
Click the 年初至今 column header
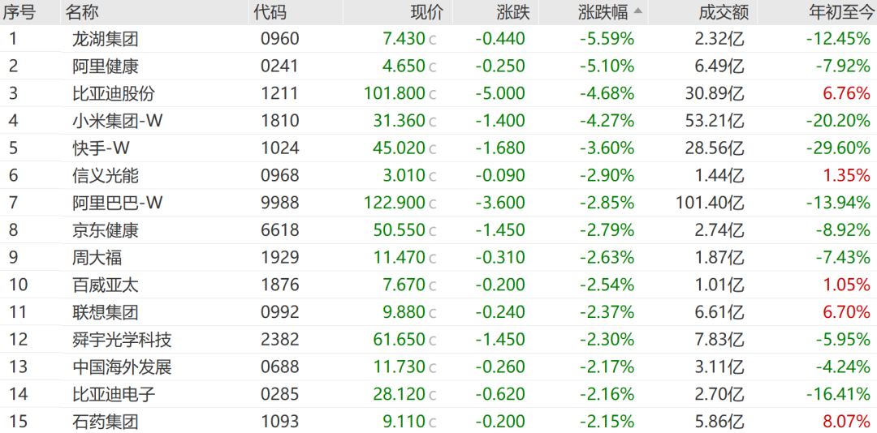pos(840,12)
